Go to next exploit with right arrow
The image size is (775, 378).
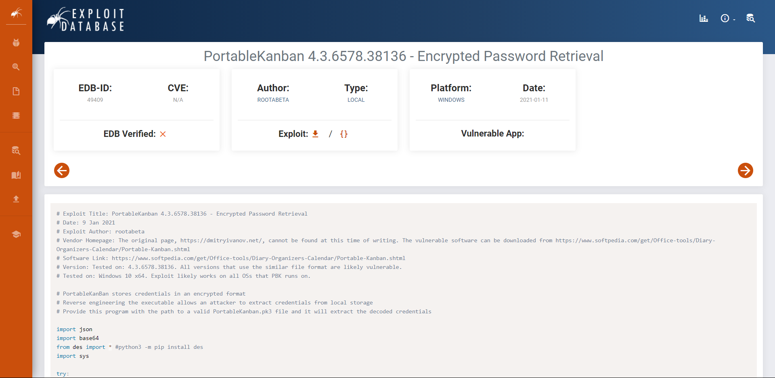click(x=745, y=170)
